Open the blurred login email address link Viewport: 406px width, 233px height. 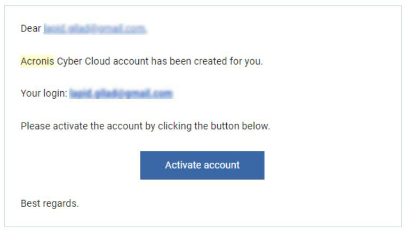(121, 93)
